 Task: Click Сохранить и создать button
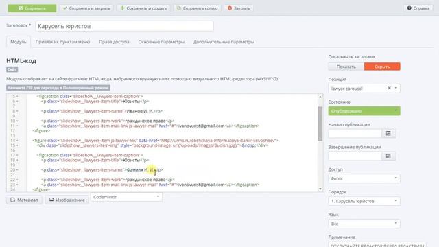click(x=143, y=8)
